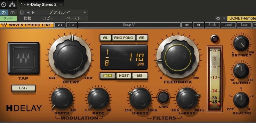Click the Waves Hybrid Line logo

pyautogui.click(x=27, y=25)
